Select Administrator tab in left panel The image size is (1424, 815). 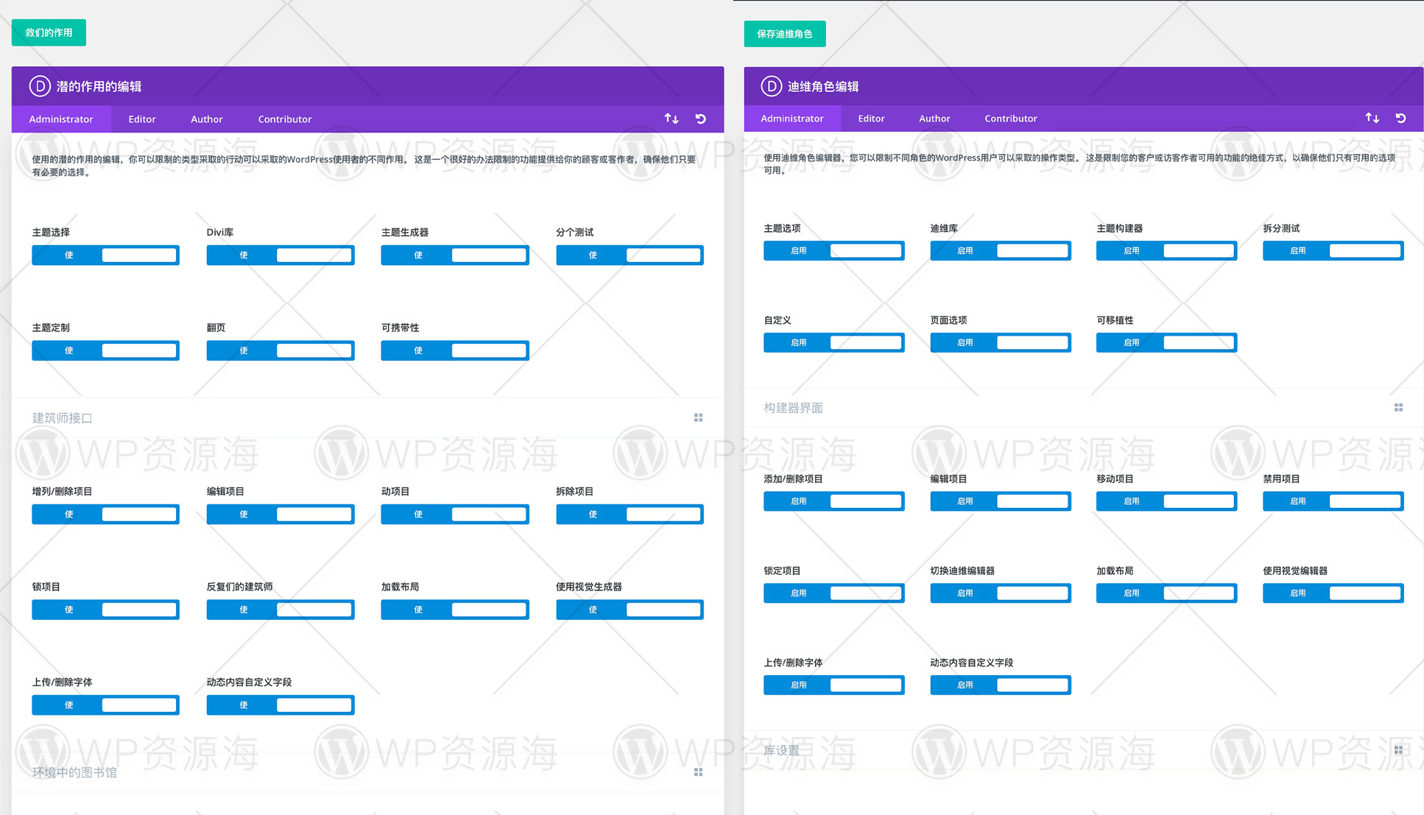(x=61, y=119)
